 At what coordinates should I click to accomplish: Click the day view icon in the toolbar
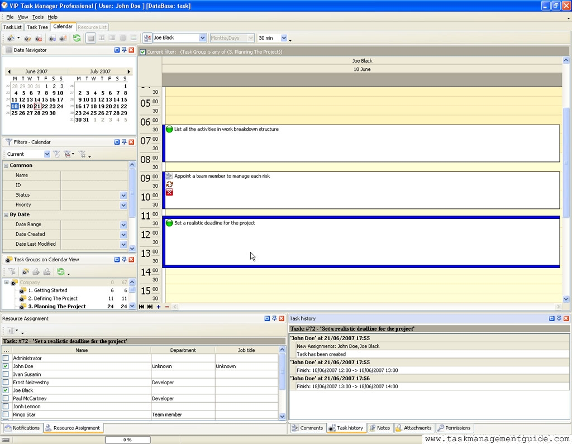pyautogui.click(x=90, y=38)
